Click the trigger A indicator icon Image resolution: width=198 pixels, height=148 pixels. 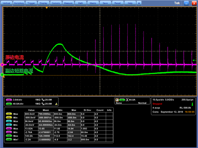(117, 100)
